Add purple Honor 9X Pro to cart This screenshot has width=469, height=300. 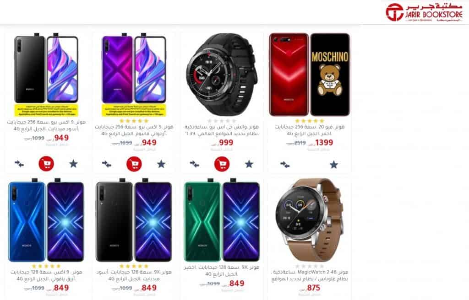pos(134,164)
